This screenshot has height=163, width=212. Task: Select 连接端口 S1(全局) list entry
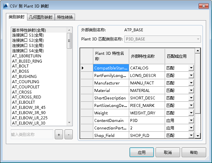(39, 35)
